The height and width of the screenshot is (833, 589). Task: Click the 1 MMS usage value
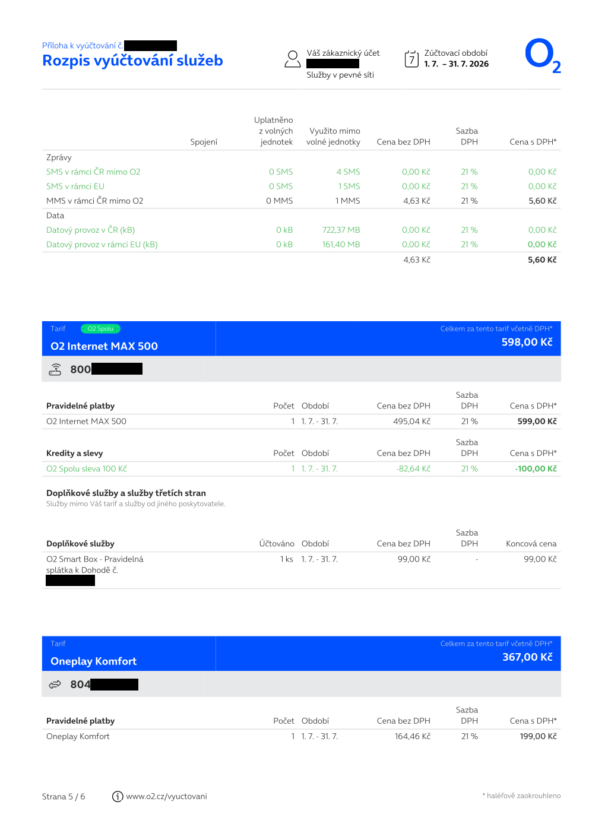(x=347, y=201)
